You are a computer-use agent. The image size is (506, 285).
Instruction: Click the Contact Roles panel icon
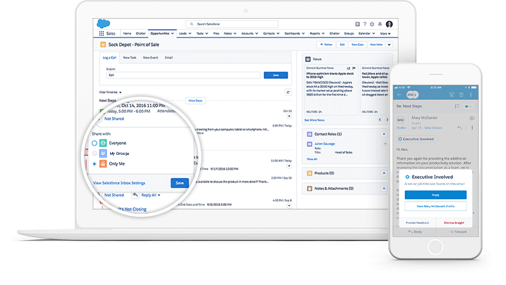309,134
